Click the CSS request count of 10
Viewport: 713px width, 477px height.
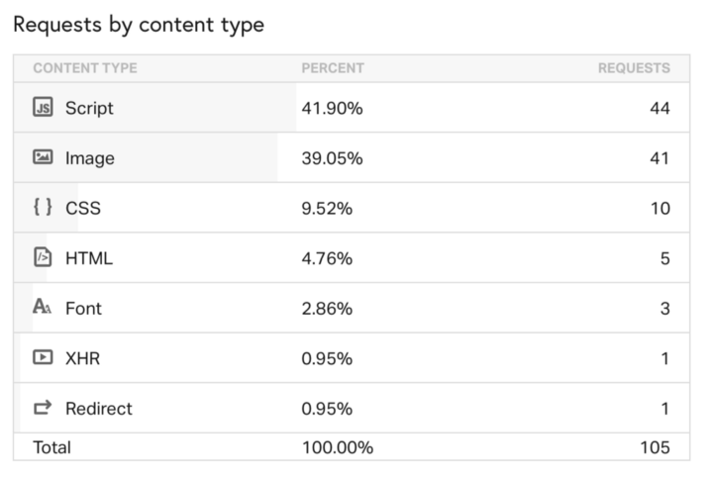[660, 208]
